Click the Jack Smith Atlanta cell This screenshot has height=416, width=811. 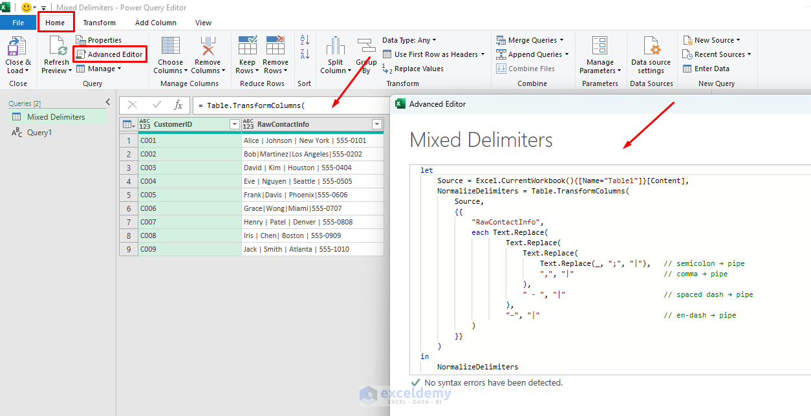pos(312,249)
